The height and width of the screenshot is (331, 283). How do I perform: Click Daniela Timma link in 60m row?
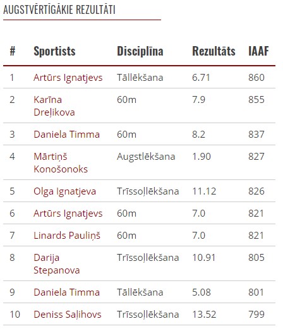[x=66, y=135]
